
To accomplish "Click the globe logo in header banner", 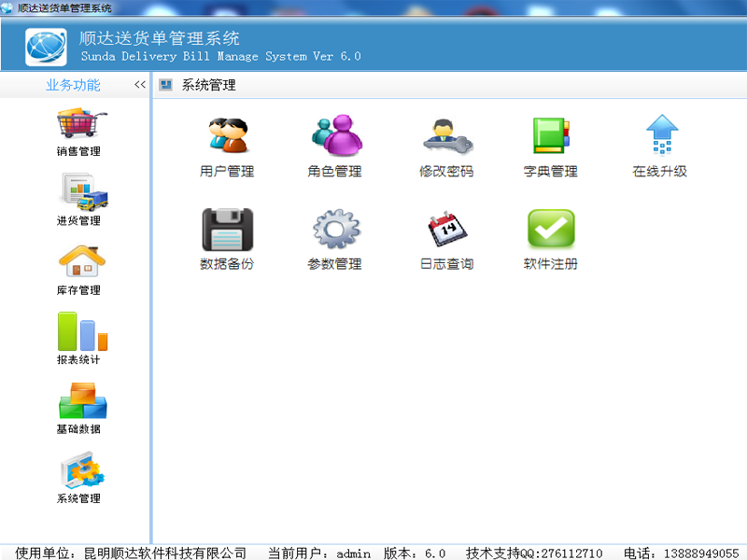I will pos(47,47).
